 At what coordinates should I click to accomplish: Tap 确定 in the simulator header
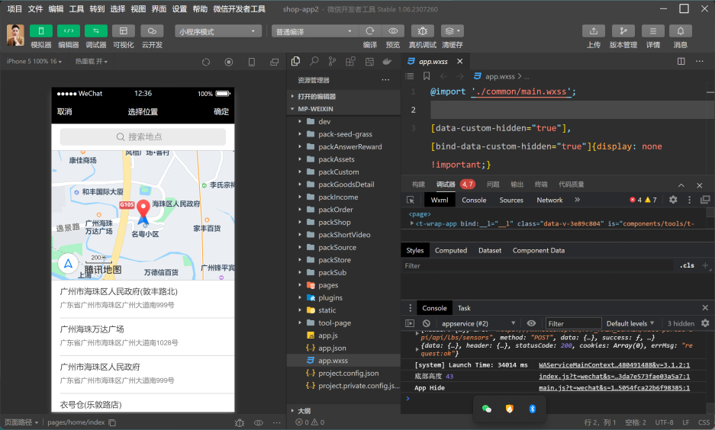221,111
